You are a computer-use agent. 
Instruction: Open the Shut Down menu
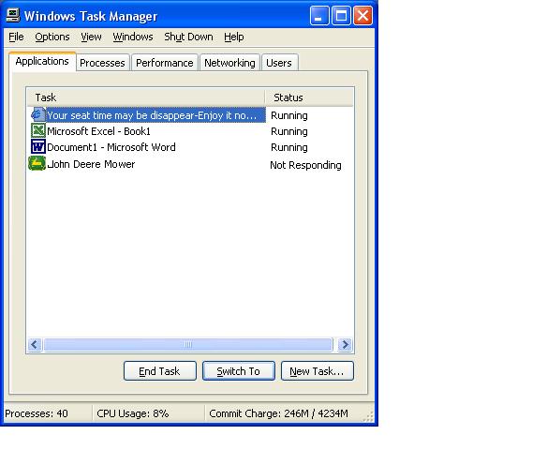coord(188,37)
